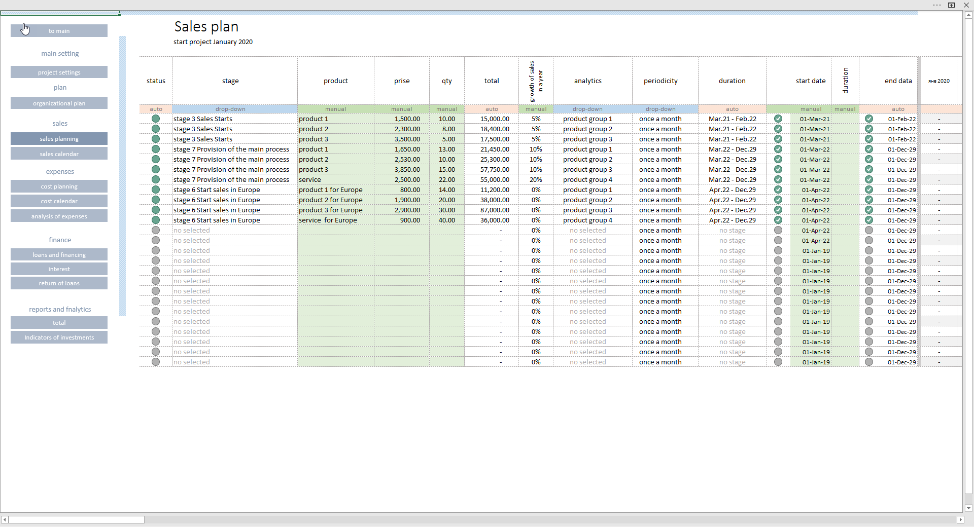Click gray status circle in first no selected row
Screen dimensions: 974x527
(156, 230)
